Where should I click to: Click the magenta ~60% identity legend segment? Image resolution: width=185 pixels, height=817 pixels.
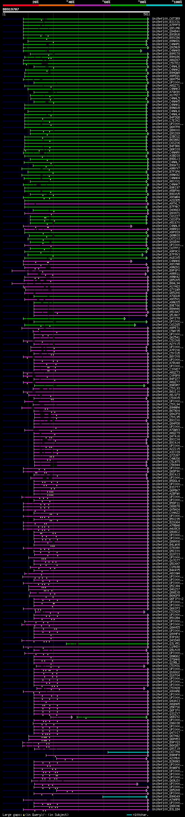pyautogui.click(x=93, y=5)
